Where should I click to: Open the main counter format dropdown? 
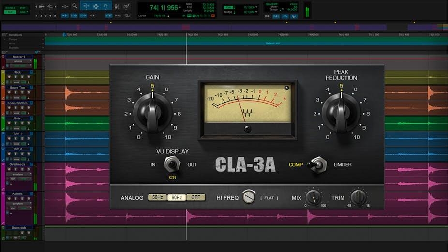180,7
